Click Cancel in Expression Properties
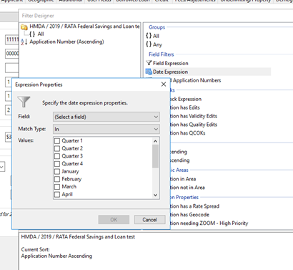This screenshot has width=293, height=270. 149,220
